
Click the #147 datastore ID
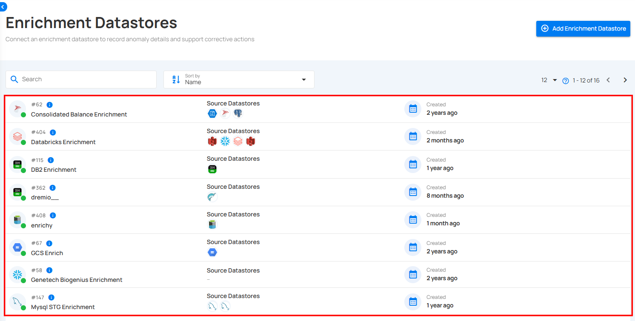click(37, 297)
